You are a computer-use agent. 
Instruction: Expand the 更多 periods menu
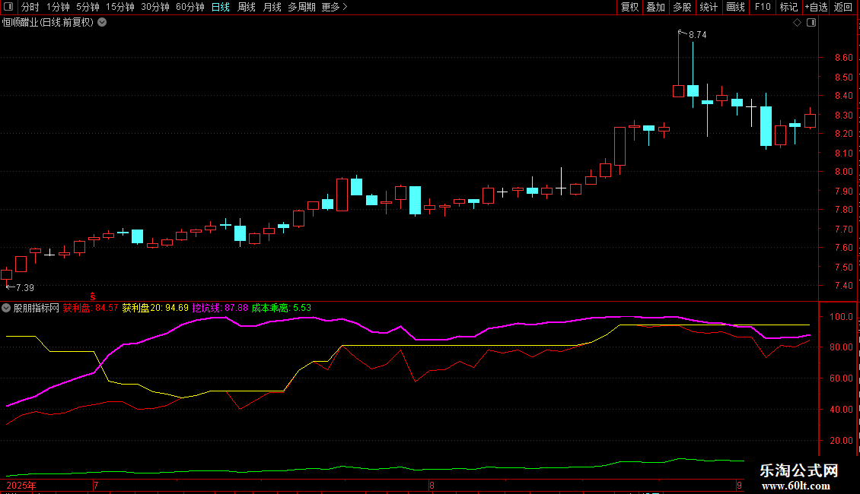click(334, 7)
